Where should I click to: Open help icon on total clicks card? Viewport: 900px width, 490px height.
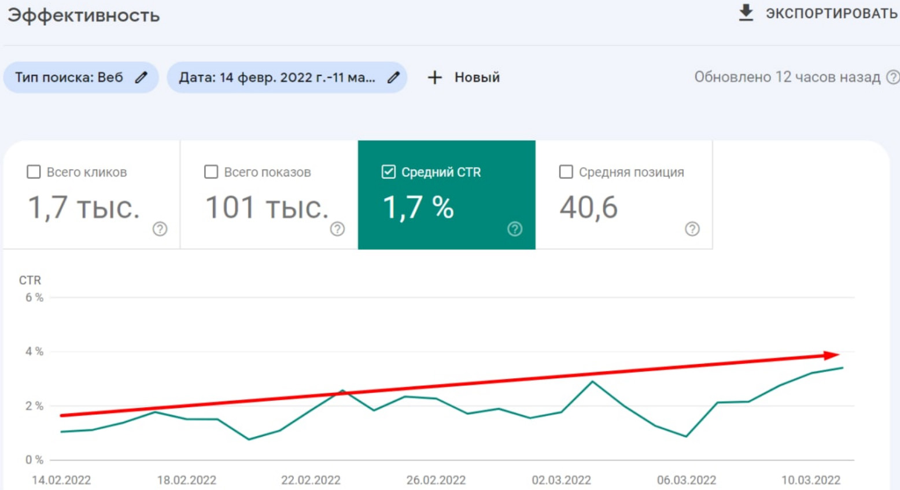[x=160, y=229]
